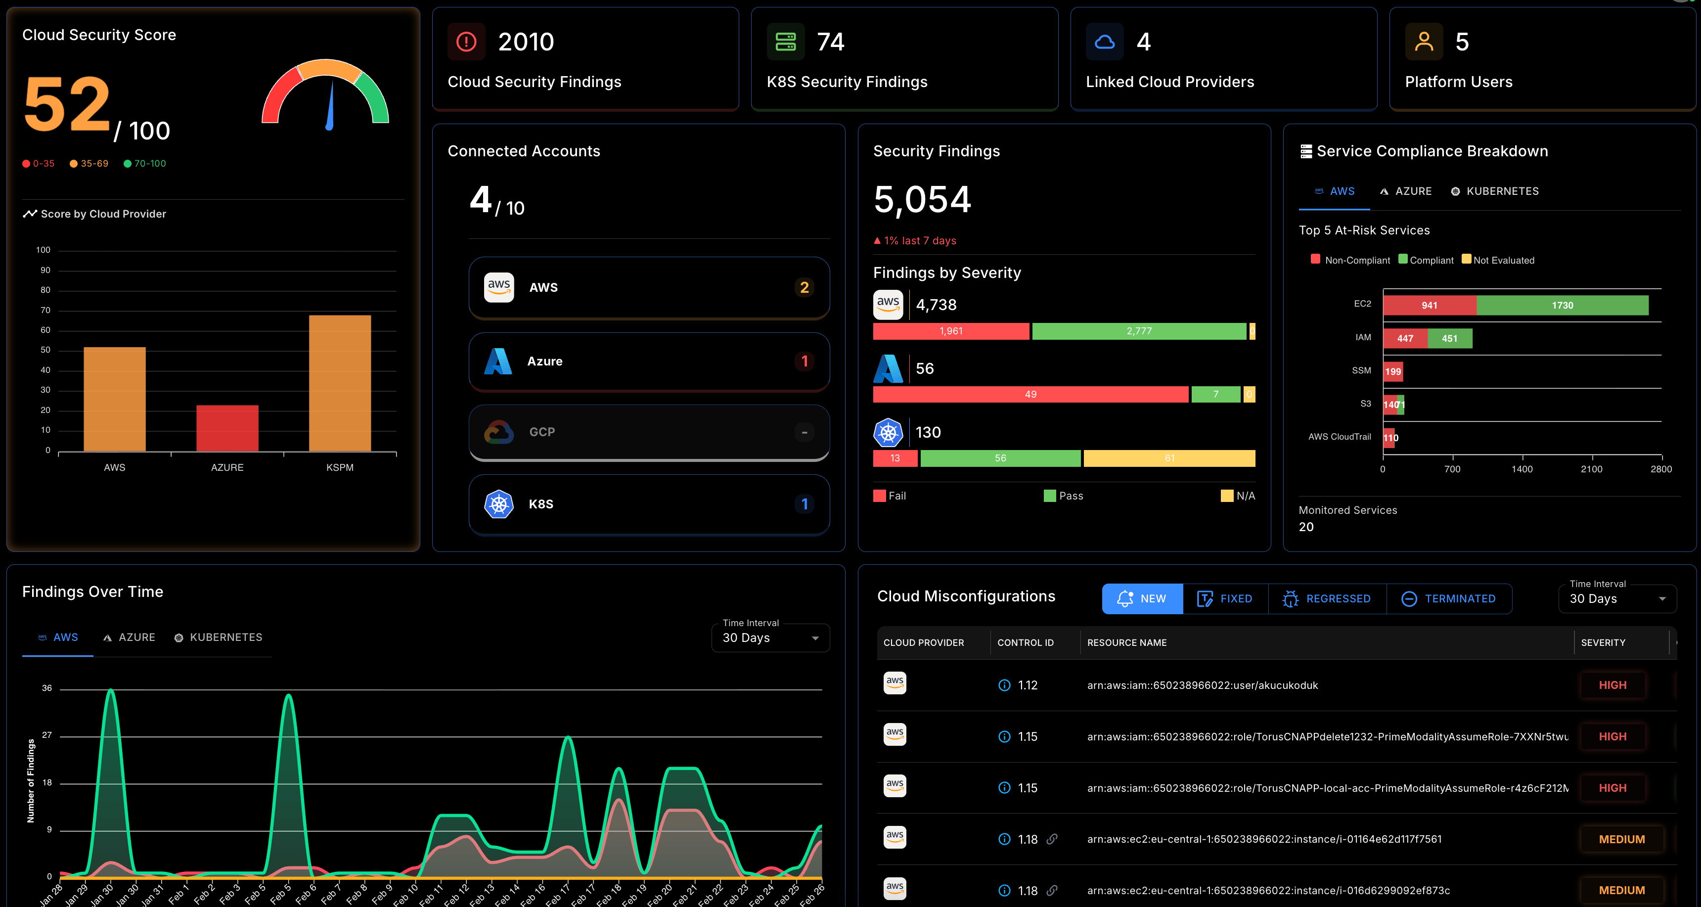Click the Azure icon in Connected Accounts
The height and width of the screenshot is (907, 1701).
tap(499, 362)
